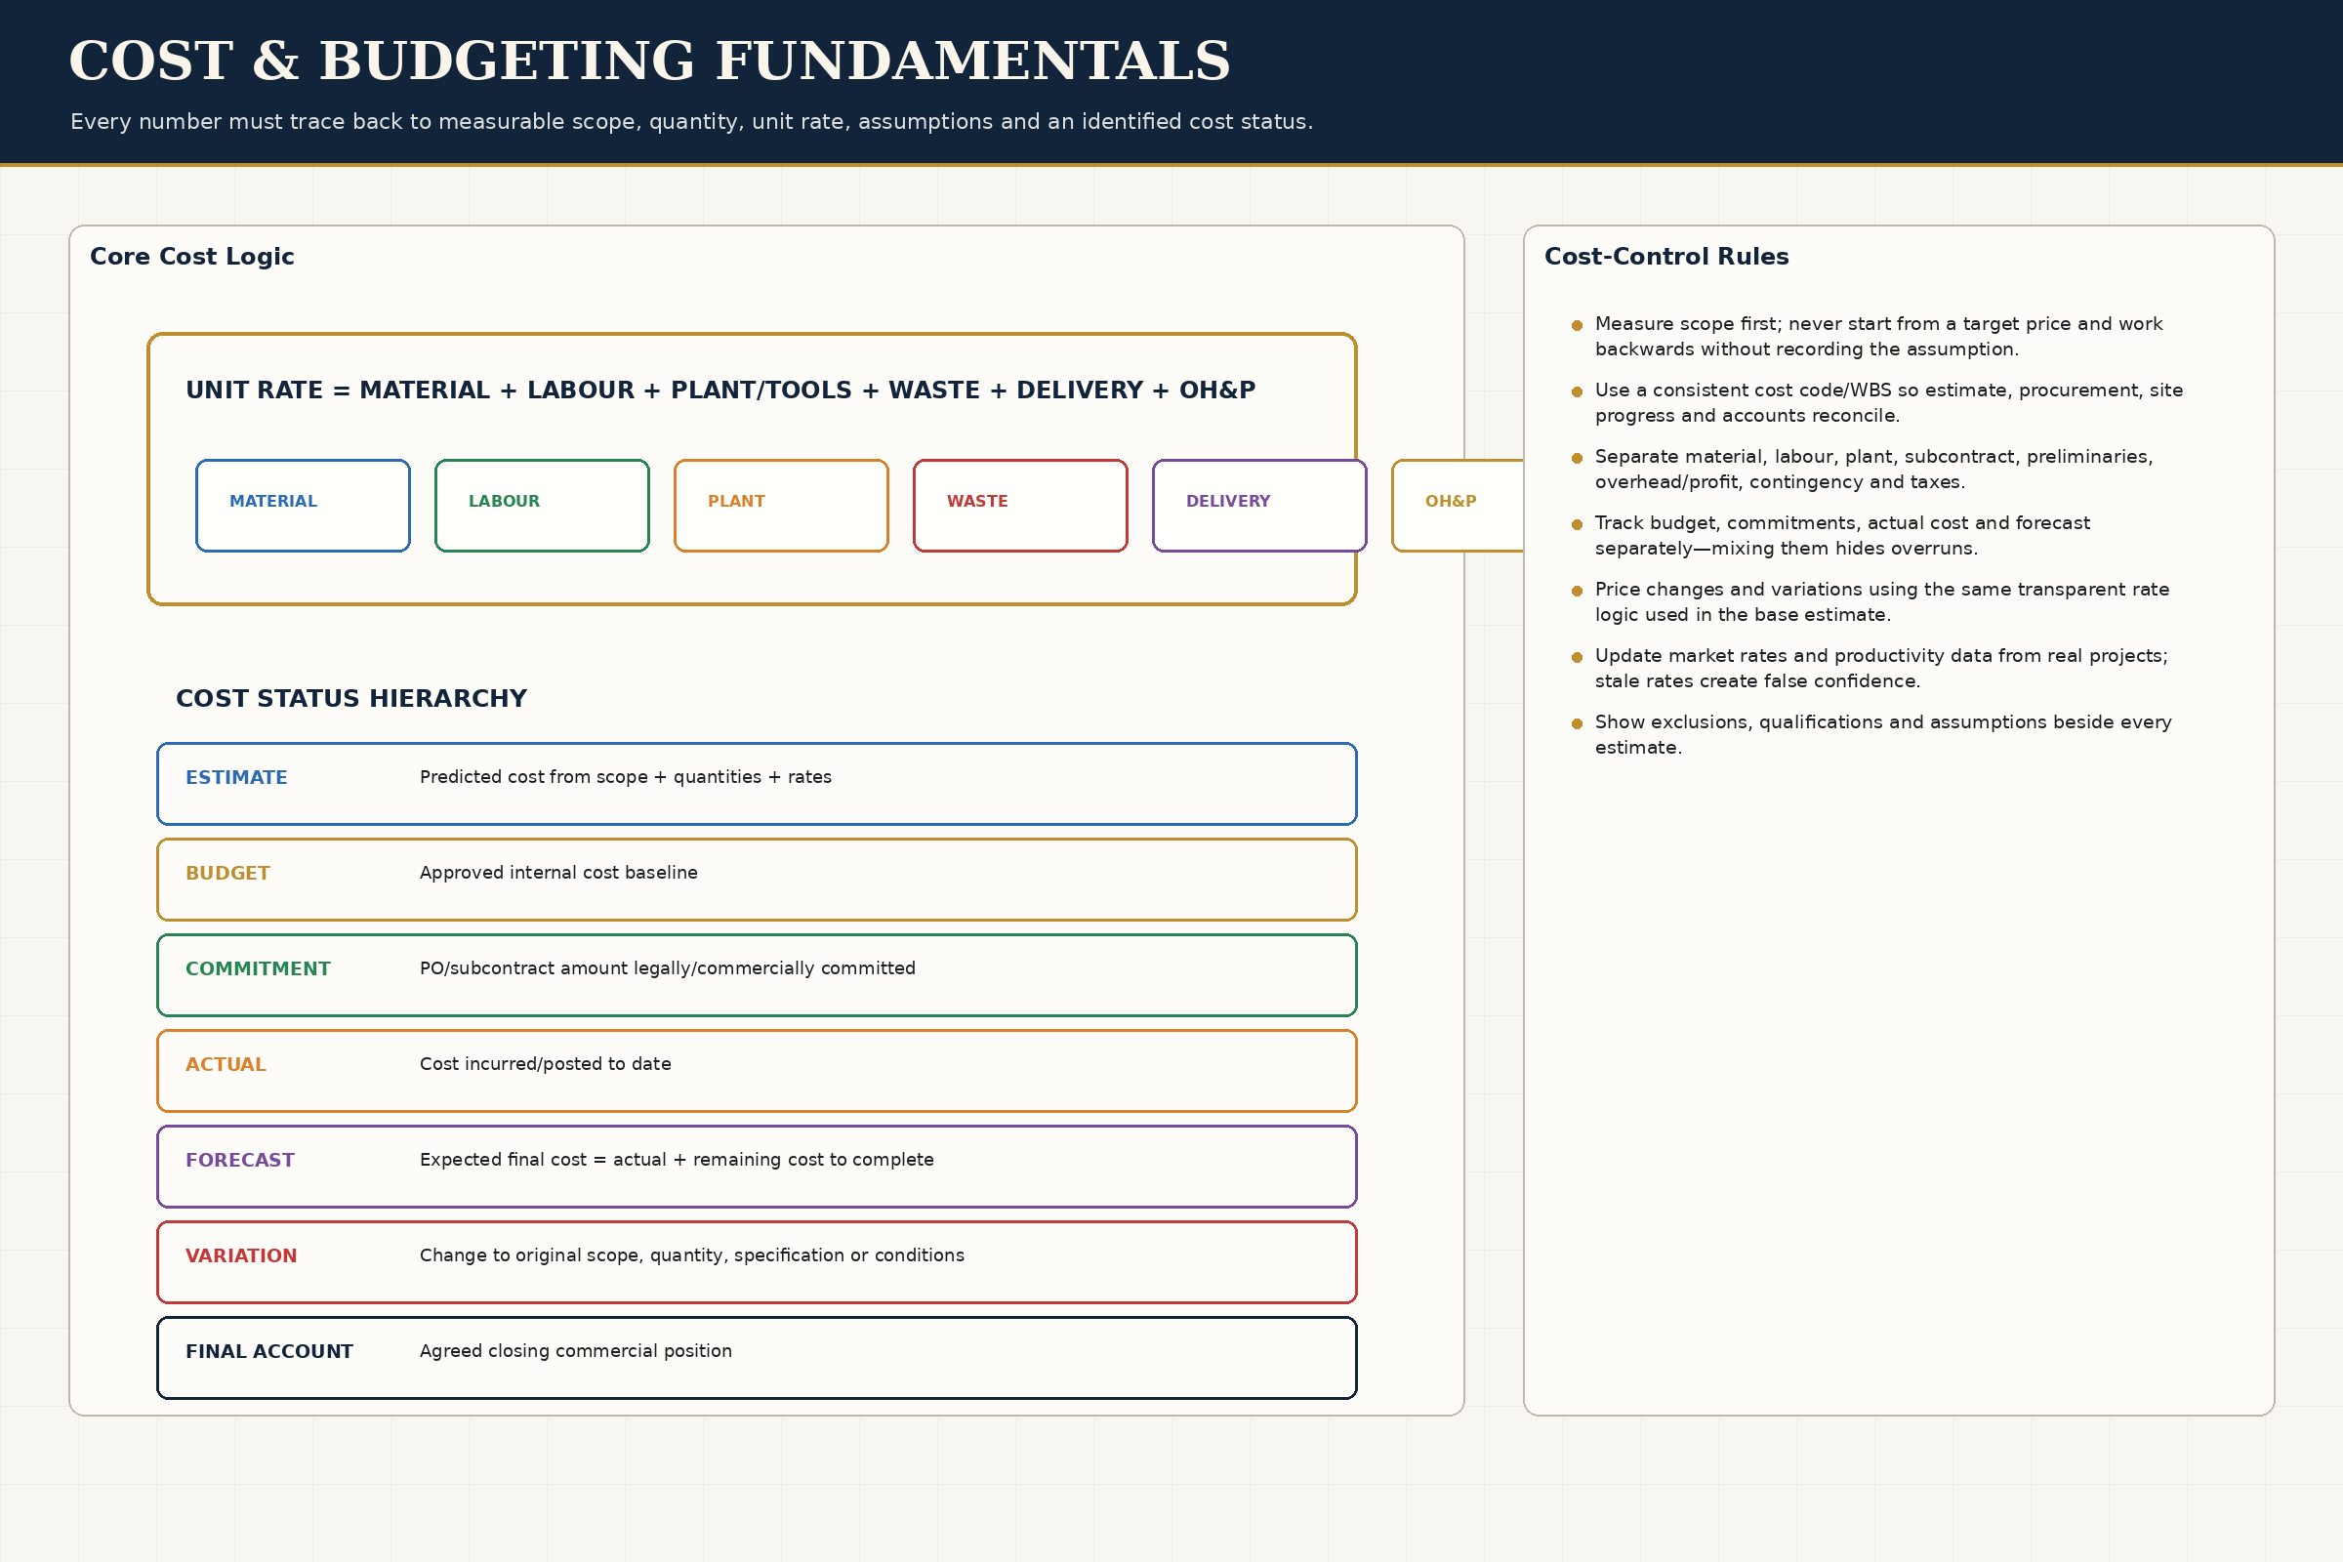
Task: Click the OH&P component box
Action: pyautogui.click(x=1459, y=505)
